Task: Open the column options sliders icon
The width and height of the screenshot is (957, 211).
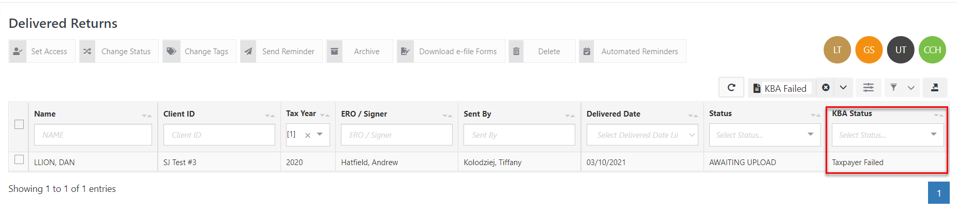Action: point(869,88)
